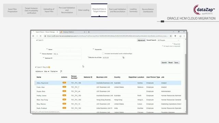The width and height of the screenshot is (219, 123).
Task: Open the calendar picker for Effective As-of Date
Action: [123, 57]
